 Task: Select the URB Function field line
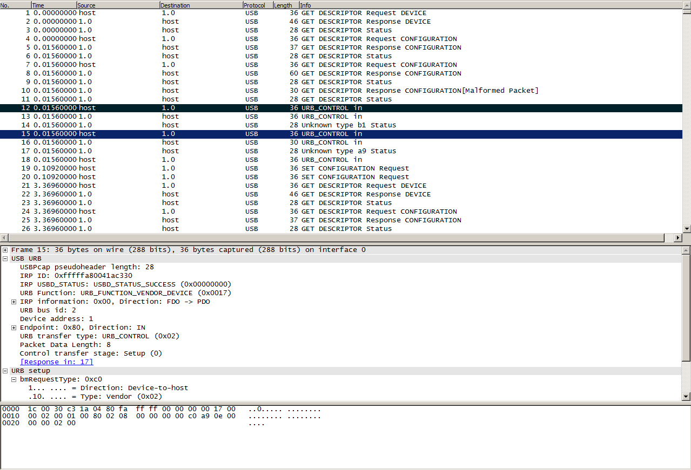point(125,293)
